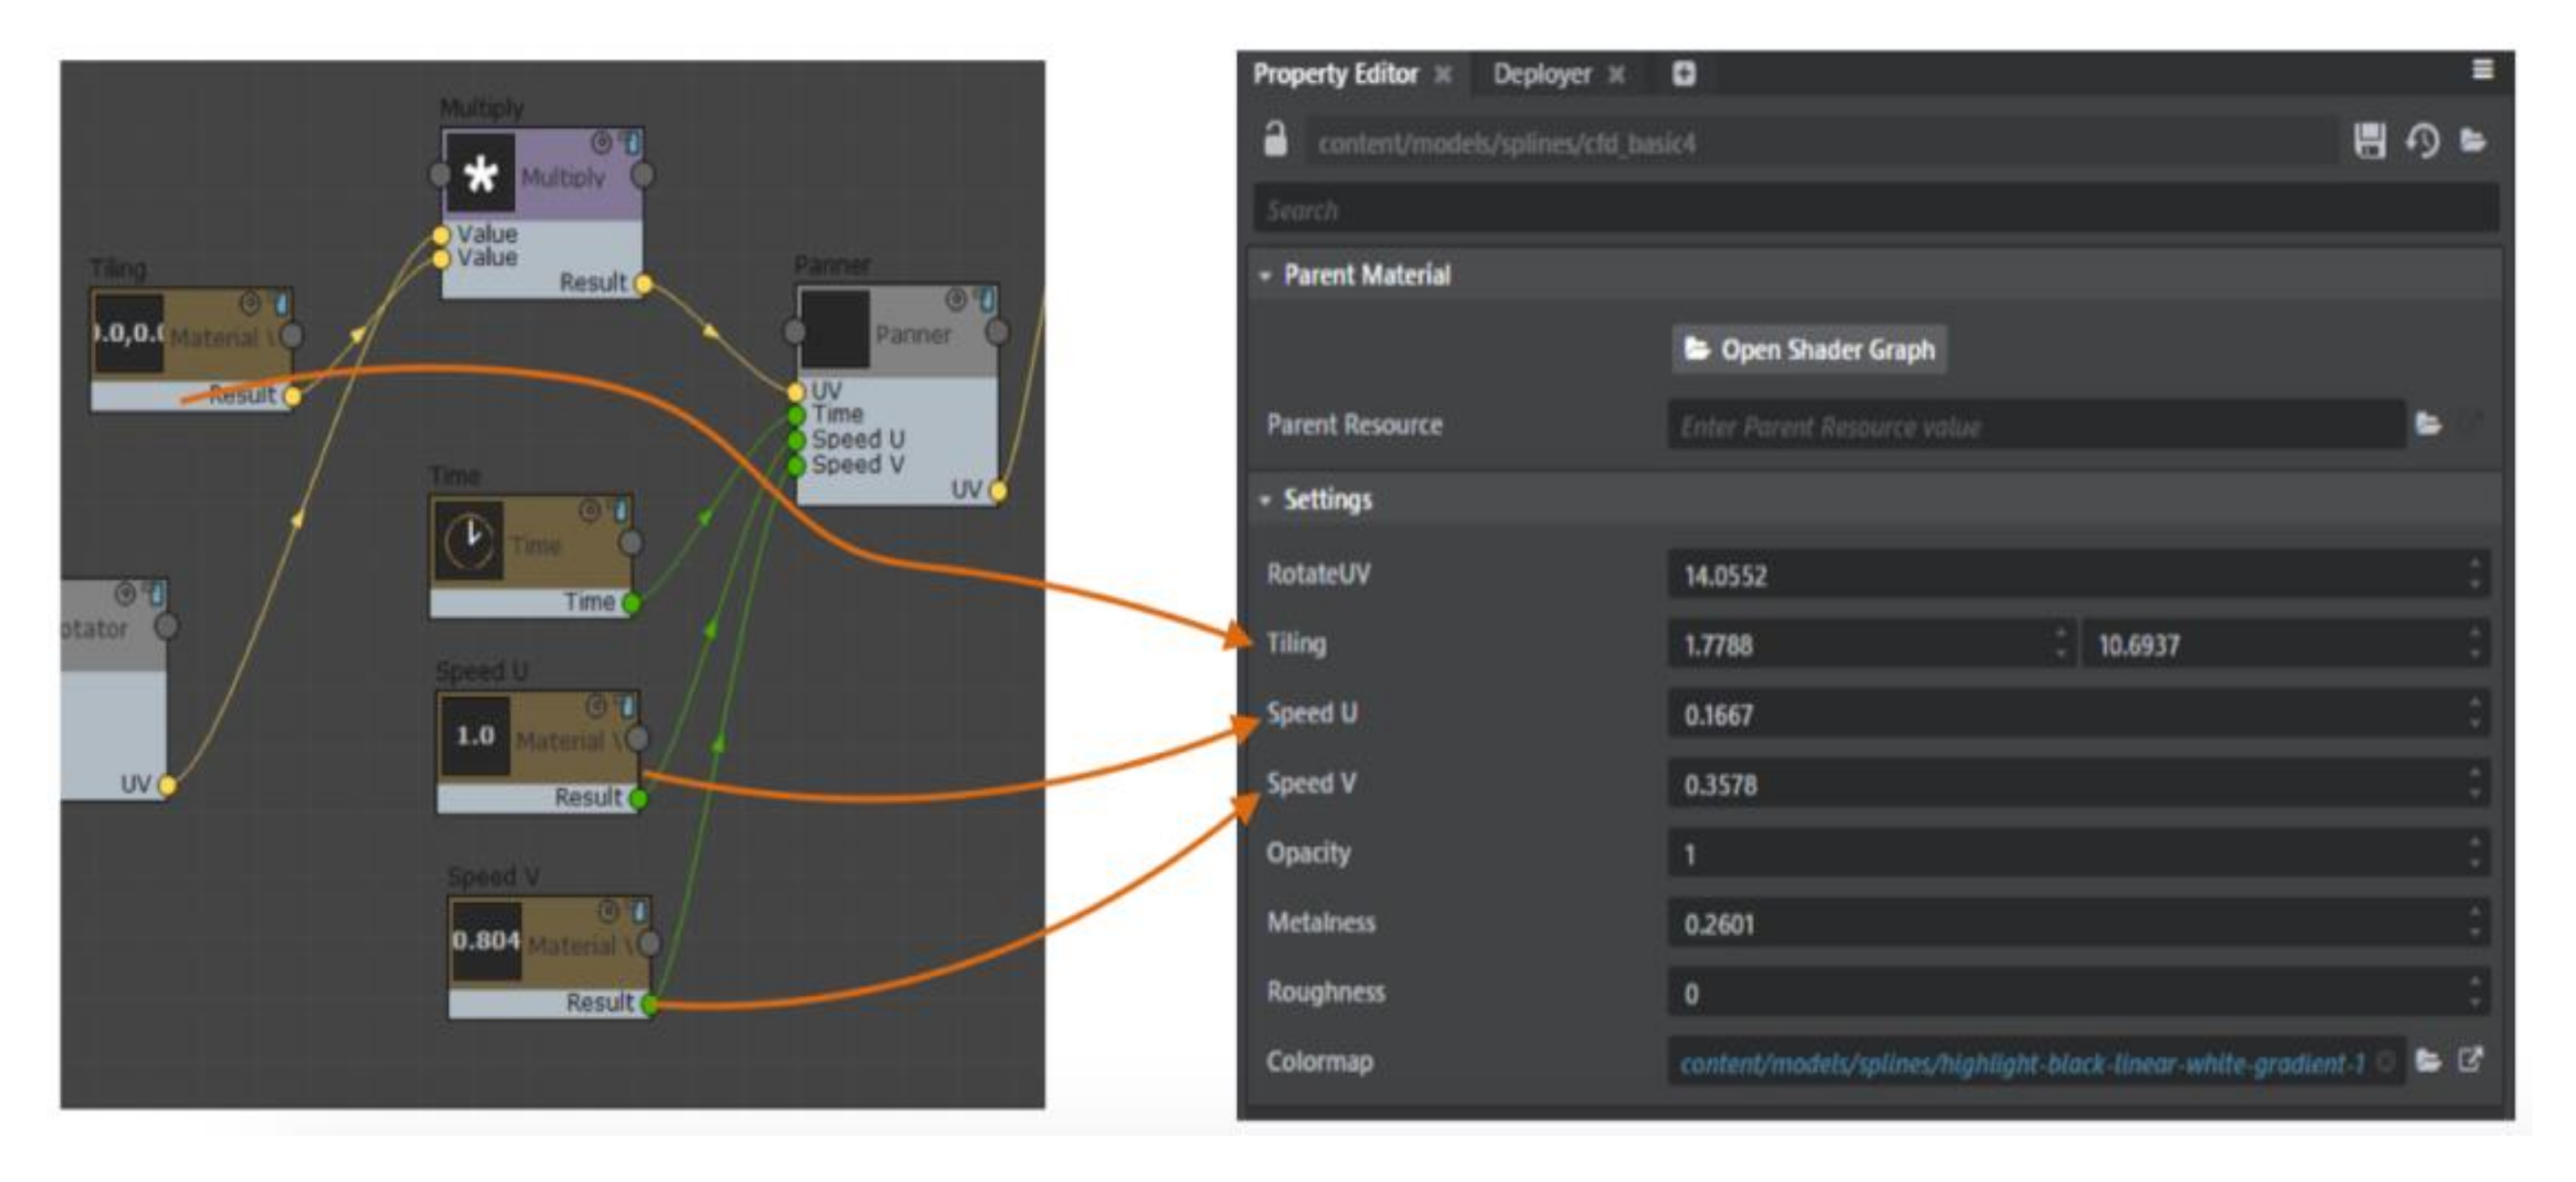
Task: Toggle the lock icon beside the resource path
Action: 1275,140
